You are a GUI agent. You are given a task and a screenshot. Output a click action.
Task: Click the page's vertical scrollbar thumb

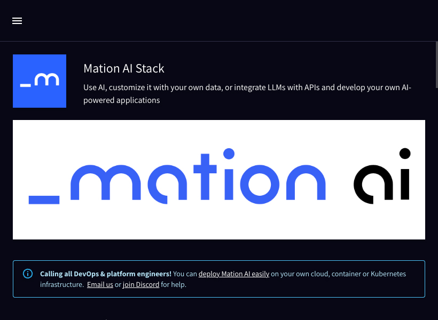coord(436,65)
